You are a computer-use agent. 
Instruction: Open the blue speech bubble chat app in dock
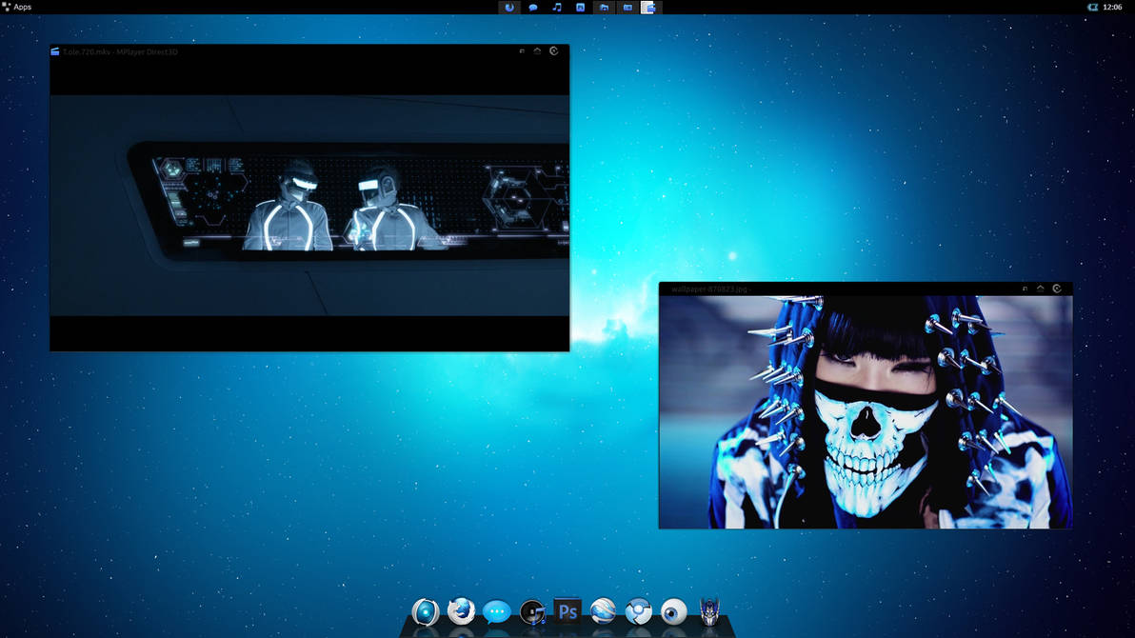[x=497, y=612]
